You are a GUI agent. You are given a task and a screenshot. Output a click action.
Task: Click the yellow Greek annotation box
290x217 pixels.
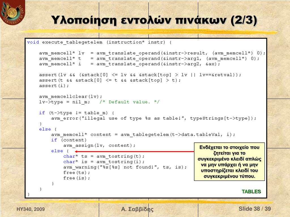(229, 162)
